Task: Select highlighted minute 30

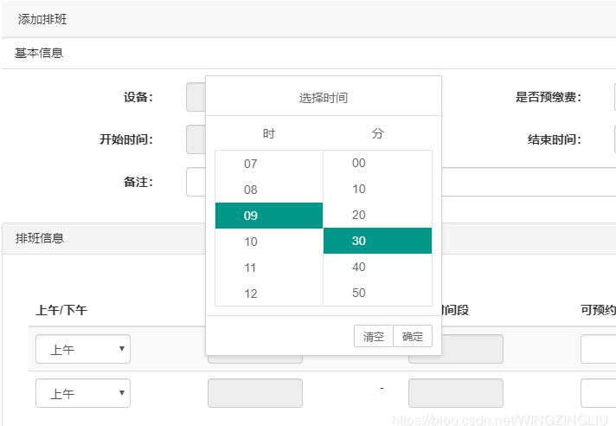Action: [377, 241]
